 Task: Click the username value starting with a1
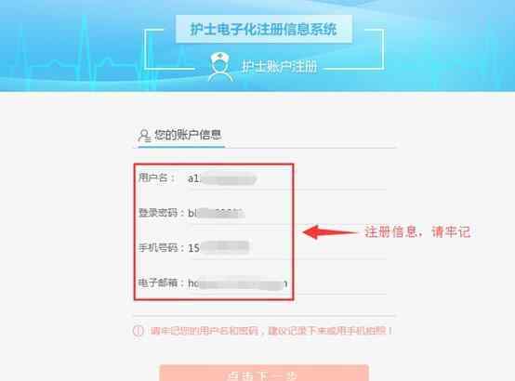pos(221,178)
